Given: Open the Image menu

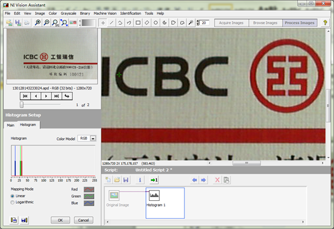Looking at the screenshot, I should tap(40, 13).
